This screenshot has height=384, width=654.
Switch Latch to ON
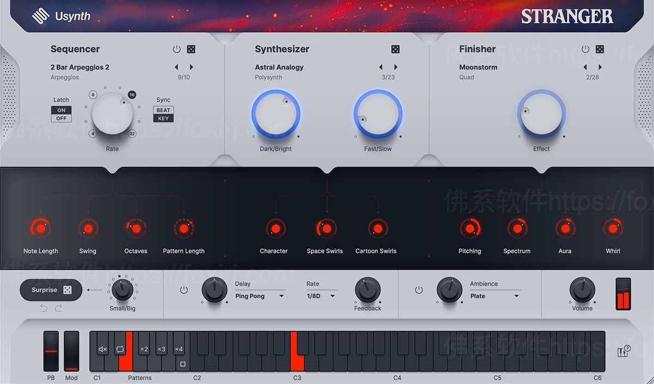61,110
